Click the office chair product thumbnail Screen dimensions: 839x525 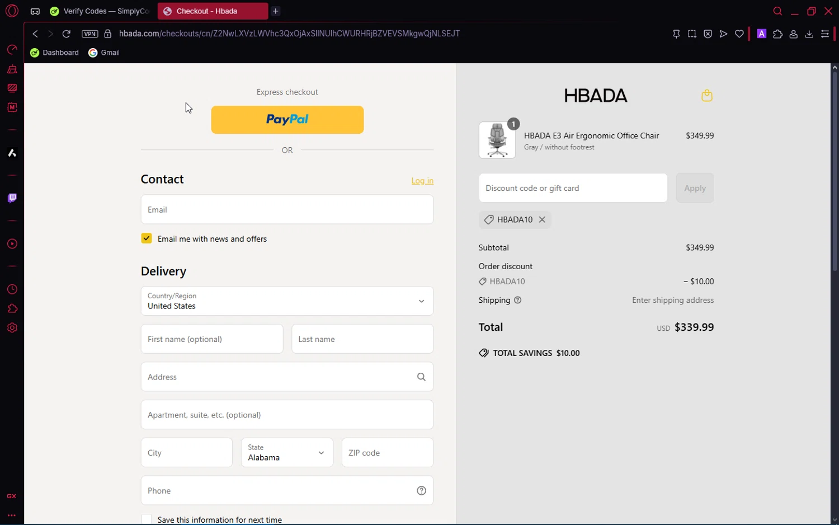[x=497, y=140]
